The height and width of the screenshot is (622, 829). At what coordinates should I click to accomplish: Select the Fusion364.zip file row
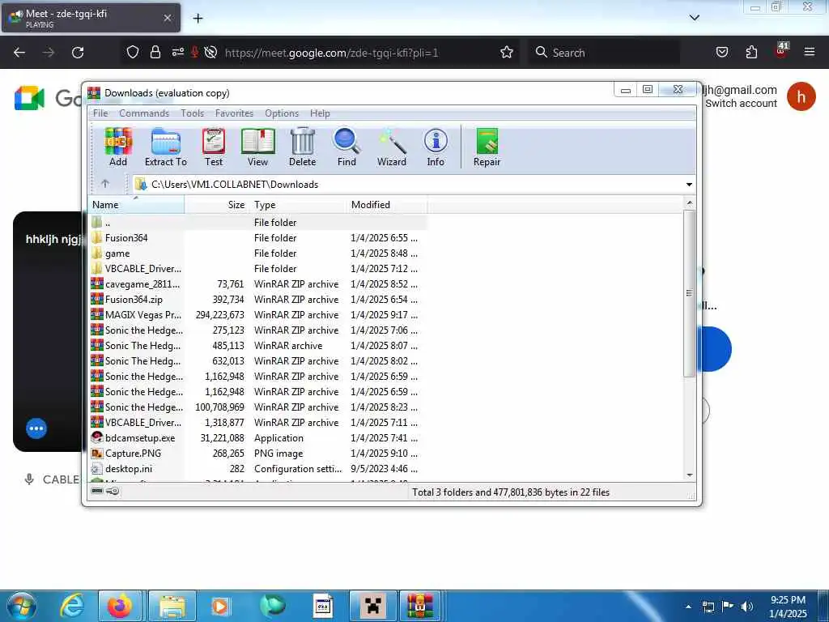(x=258, y=300)
